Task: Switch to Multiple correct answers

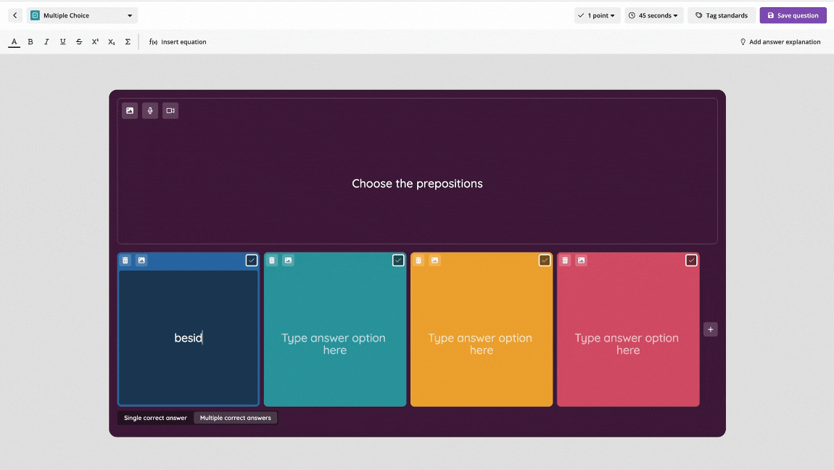Action: (236, 418)
